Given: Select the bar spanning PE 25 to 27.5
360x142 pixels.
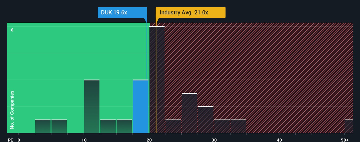Looking at the screenshot, I should (x=189, y=113).
